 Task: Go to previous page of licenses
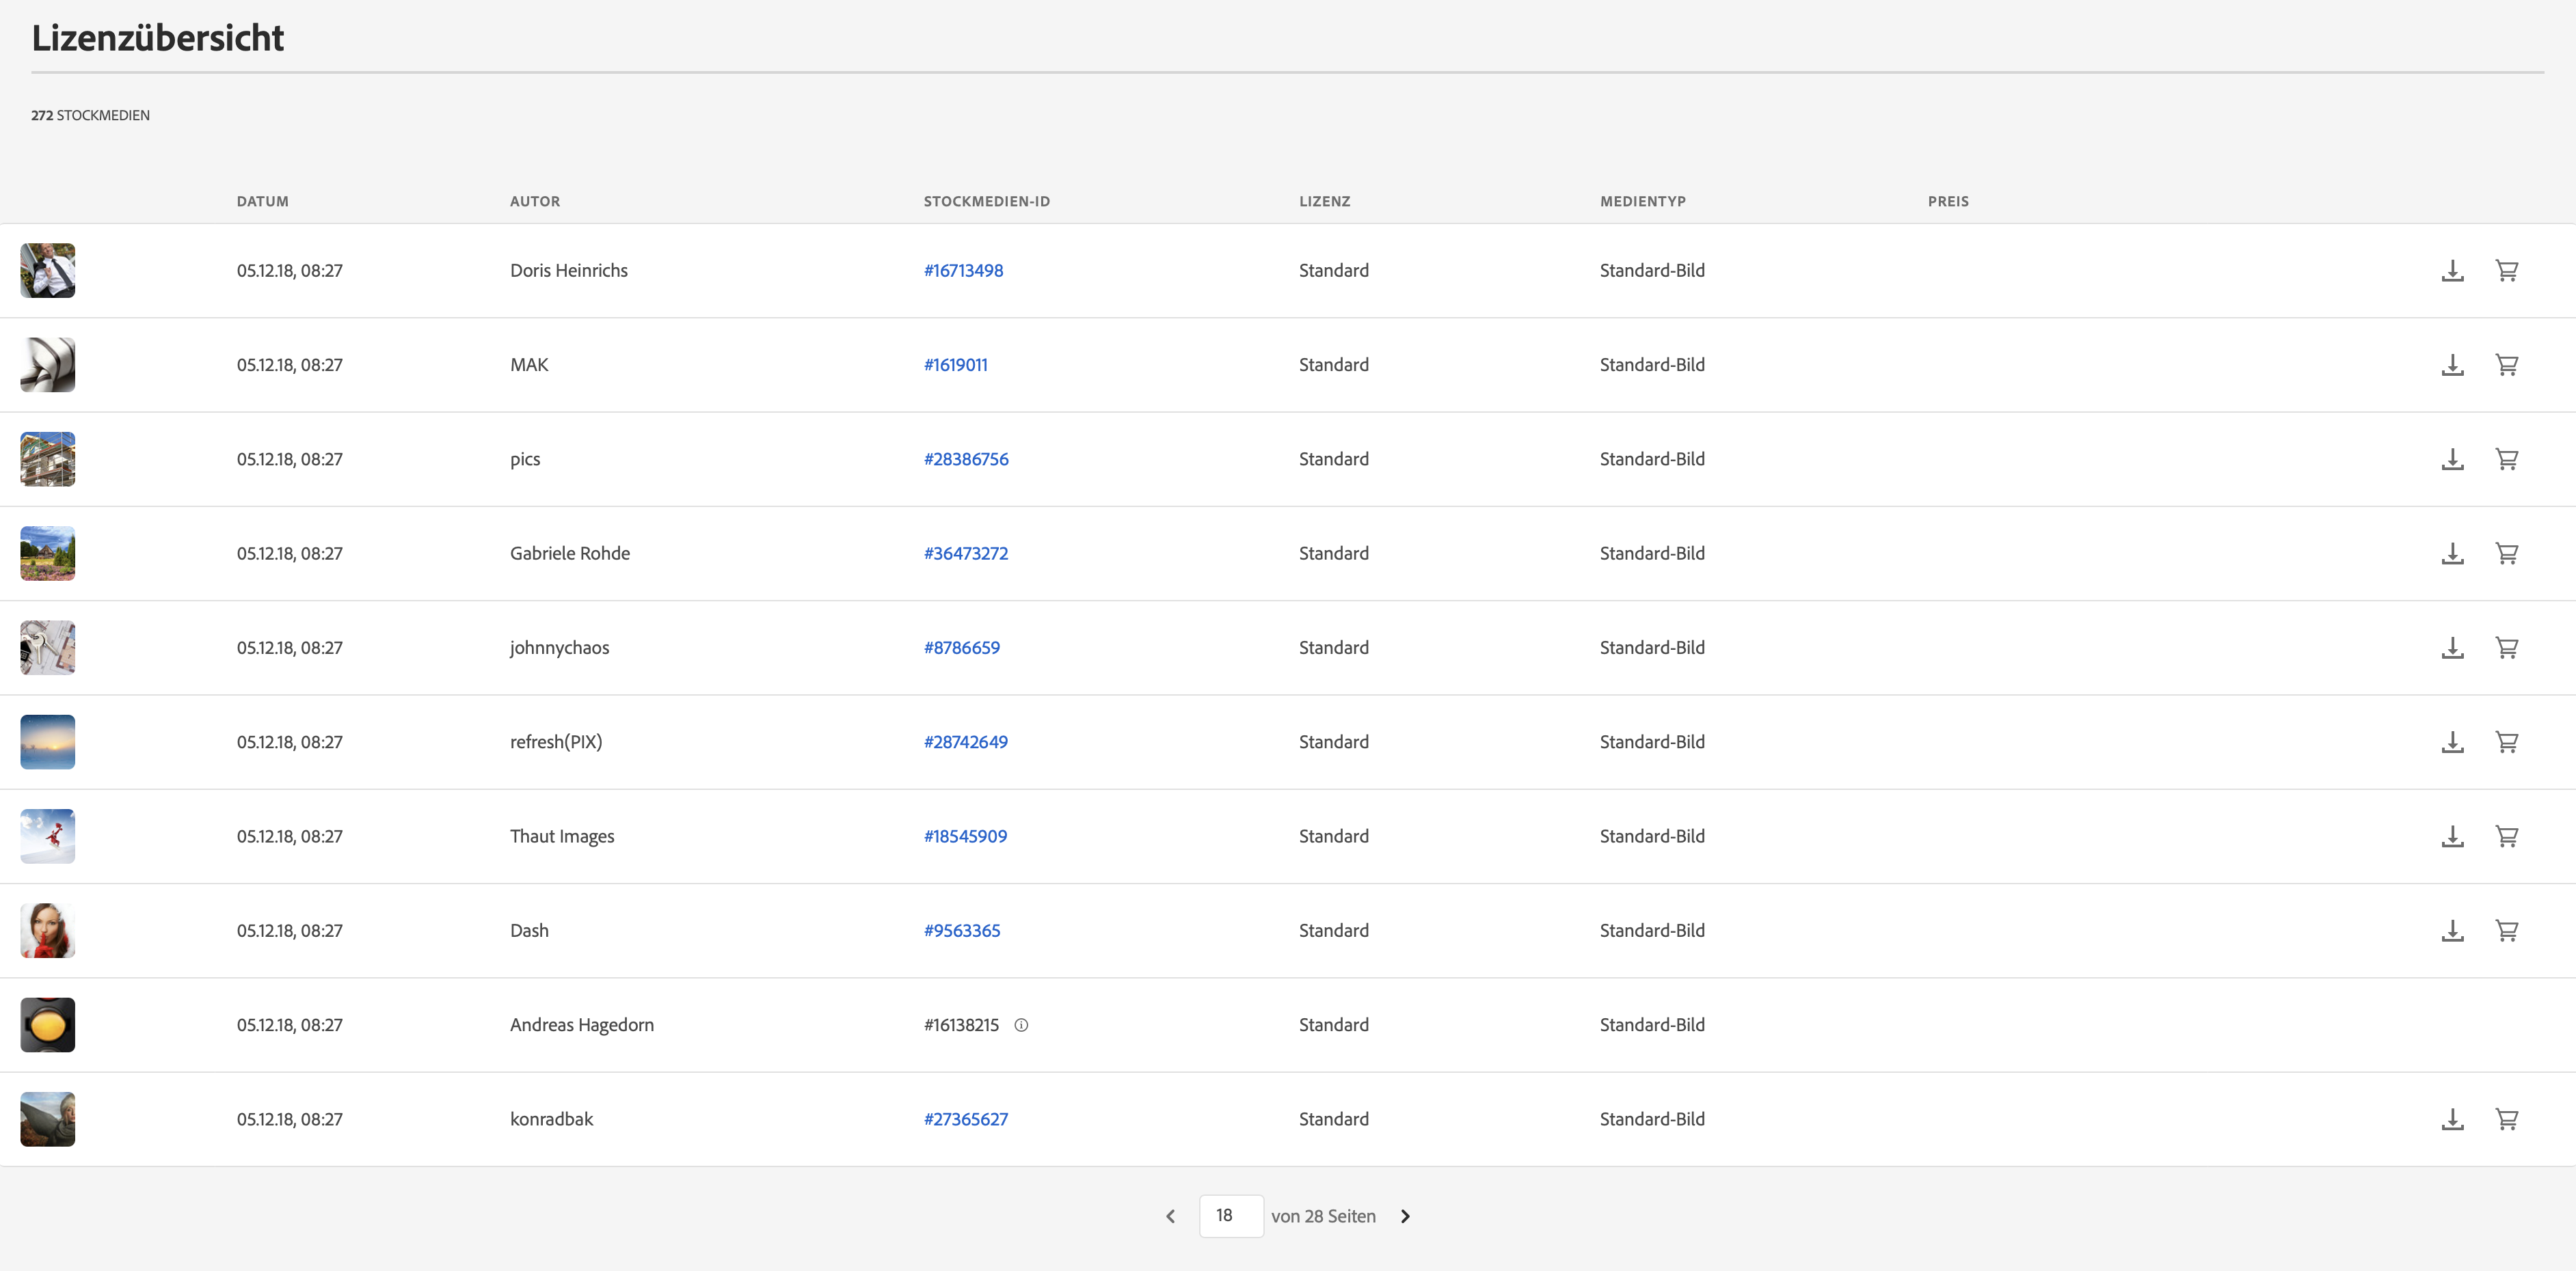pyautogui.click(x=1170, y=1216)
